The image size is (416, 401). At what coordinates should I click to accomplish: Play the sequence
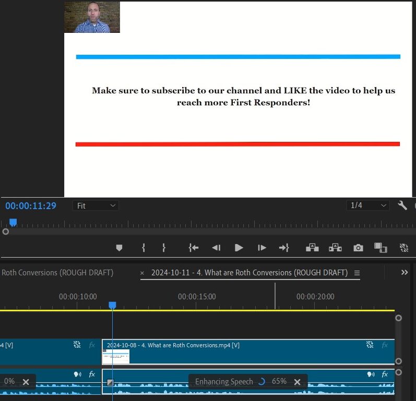coord(239,248)
